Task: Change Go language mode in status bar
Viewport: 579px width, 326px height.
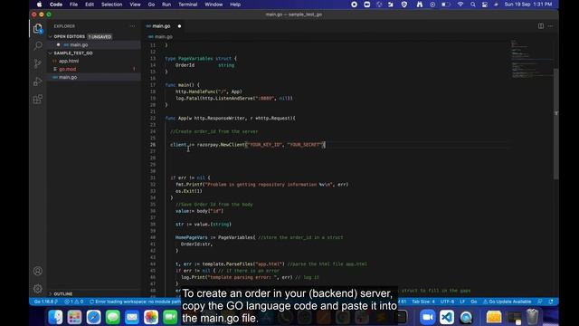Action: (474, 302)
